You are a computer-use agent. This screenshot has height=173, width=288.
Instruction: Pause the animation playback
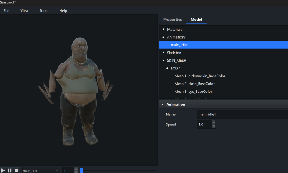pos(10,170)
